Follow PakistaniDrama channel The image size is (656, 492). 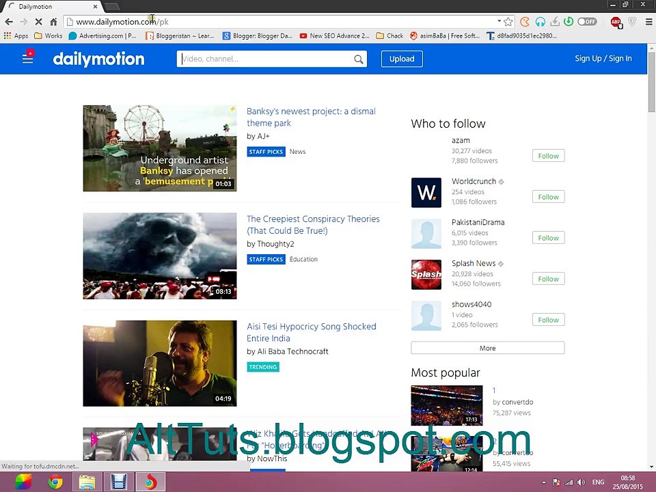click(x=548, y=238)
